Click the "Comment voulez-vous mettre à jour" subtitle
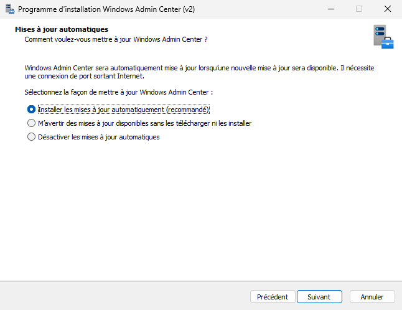 pyautogui.click(x=115, y=39)
